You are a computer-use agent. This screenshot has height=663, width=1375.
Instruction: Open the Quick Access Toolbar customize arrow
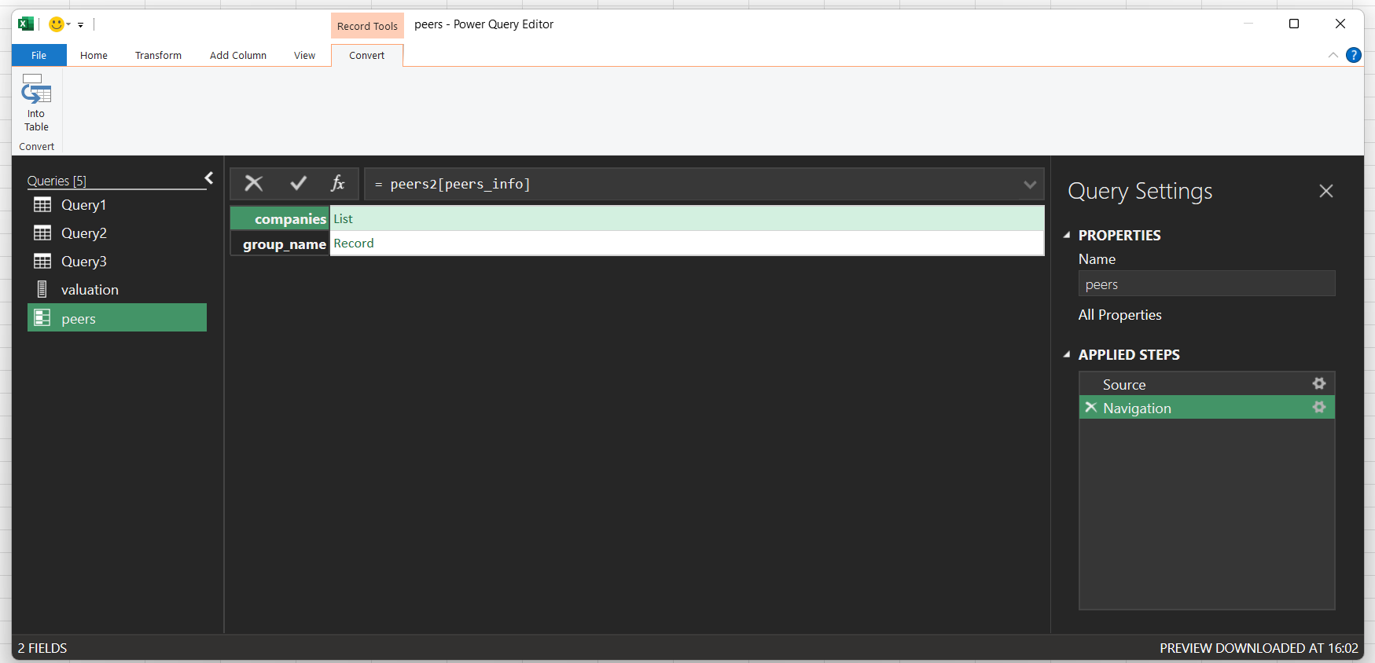click(80, 25)
